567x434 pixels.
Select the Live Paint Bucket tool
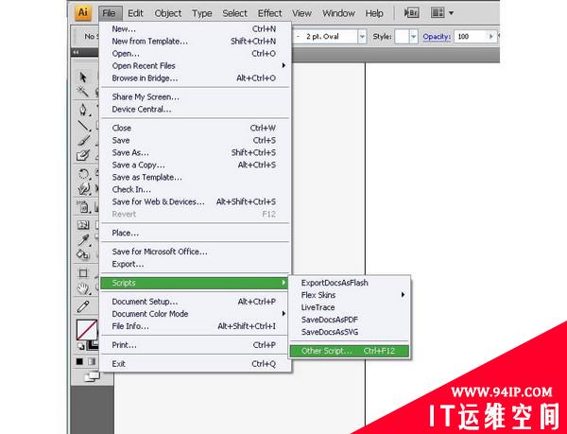pyautogui.click(x=83, y=254)
